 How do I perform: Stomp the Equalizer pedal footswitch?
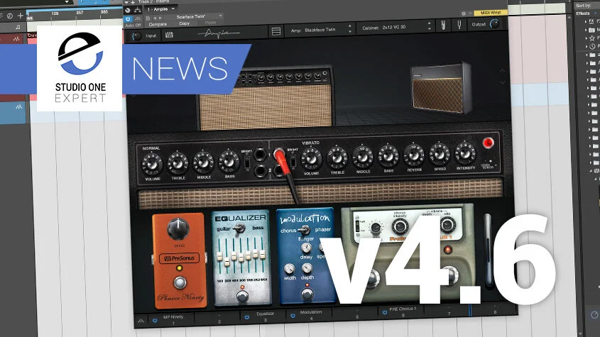click(x=242, y=296)
